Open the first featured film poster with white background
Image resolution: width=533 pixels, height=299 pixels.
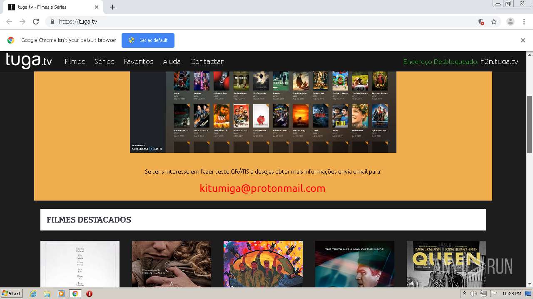(x=80, y=264)
